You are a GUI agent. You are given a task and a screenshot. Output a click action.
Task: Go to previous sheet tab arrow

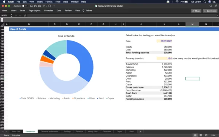[3, 132]
